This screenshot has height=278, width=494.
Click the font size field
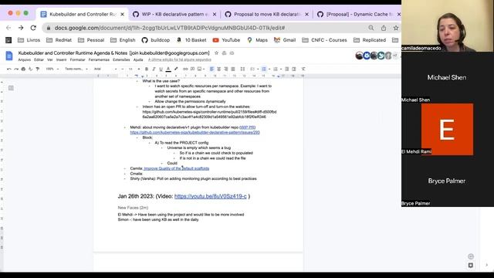130,69
